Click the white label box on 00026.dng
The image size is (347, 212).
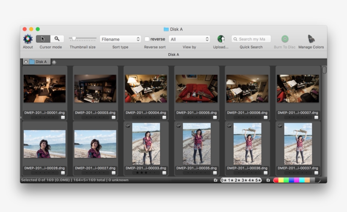[x=63, y=173]
